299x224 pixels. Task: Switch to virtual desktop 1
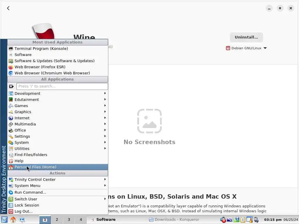pos(45,220)
